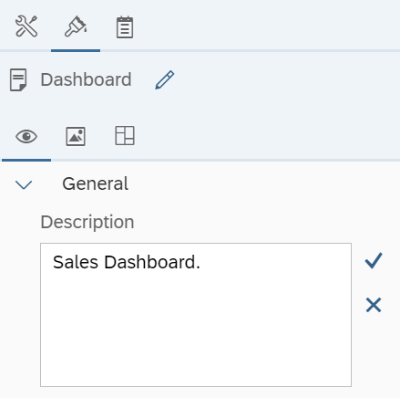Click empty space inside the Description box

pos(196,329)
